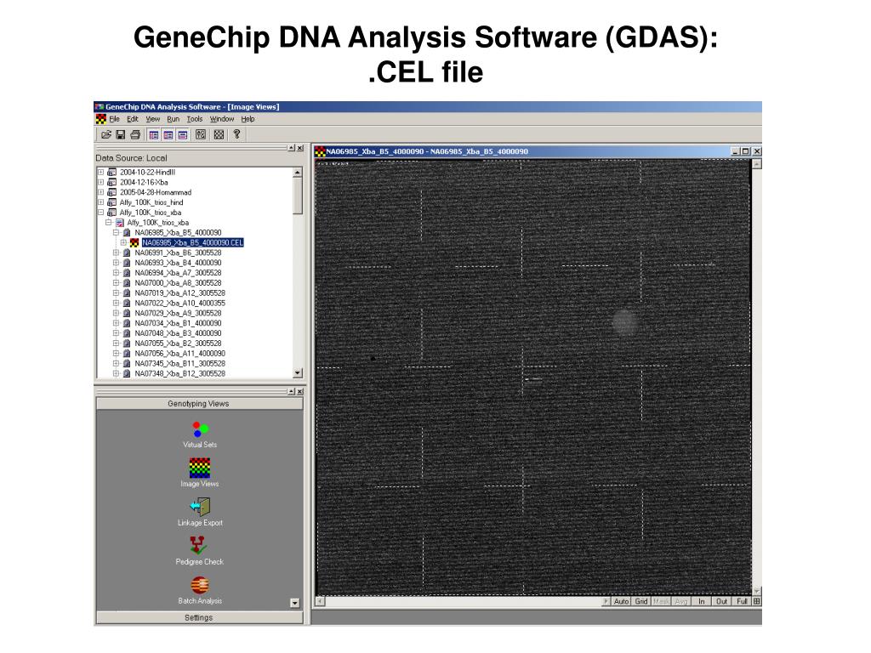The image size is (871, 653).
Task: Toggle the second pane layout toolbar icon
Action: click(168, 134)
